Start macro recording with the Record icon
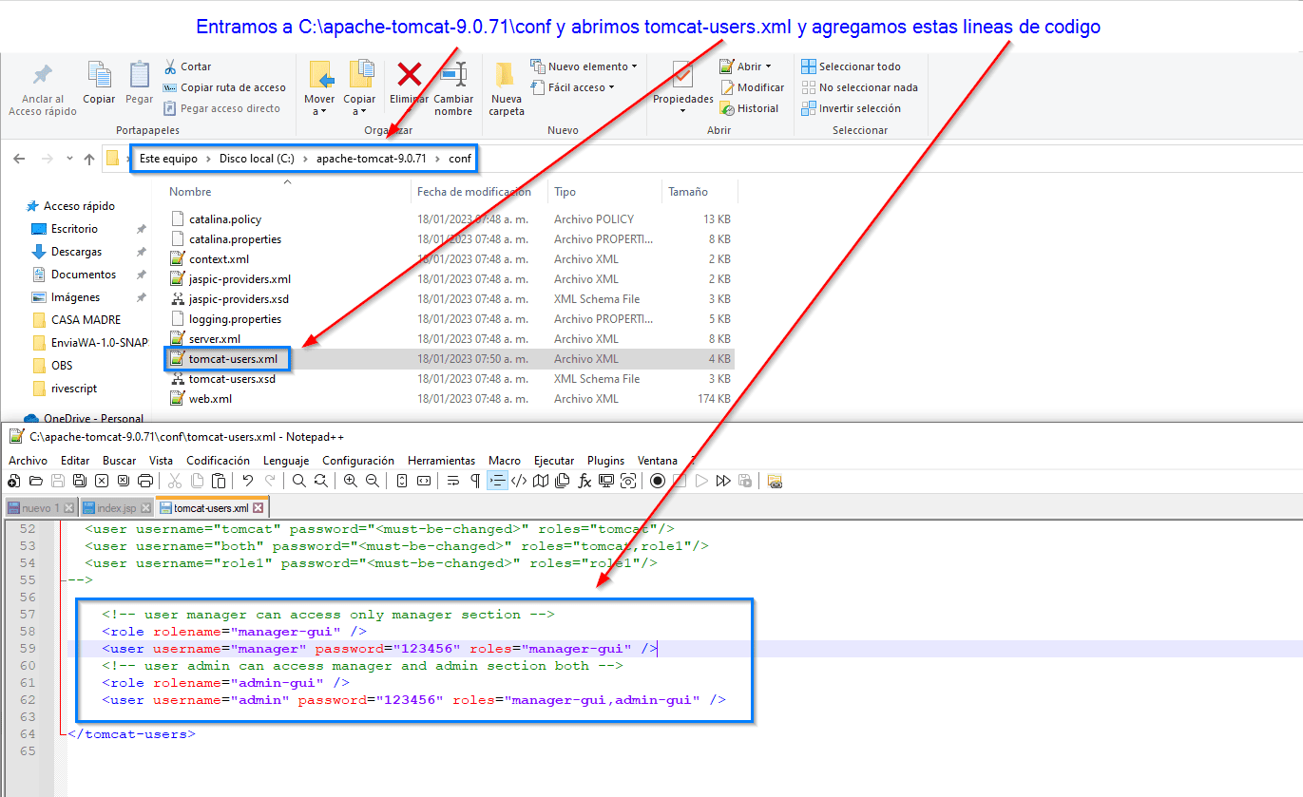The image size is (1303, 797). coord(658,481)
